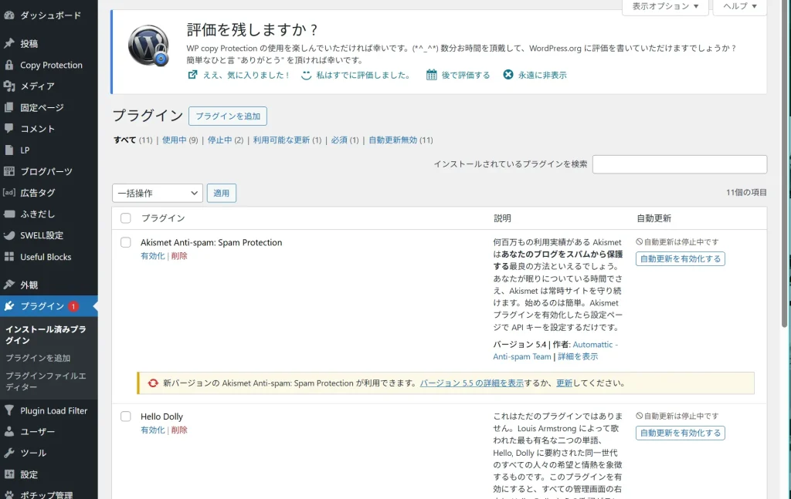Click the paintbrush icon beside 外観
Viewport: 791px width, 499px height.
point(9,285)
